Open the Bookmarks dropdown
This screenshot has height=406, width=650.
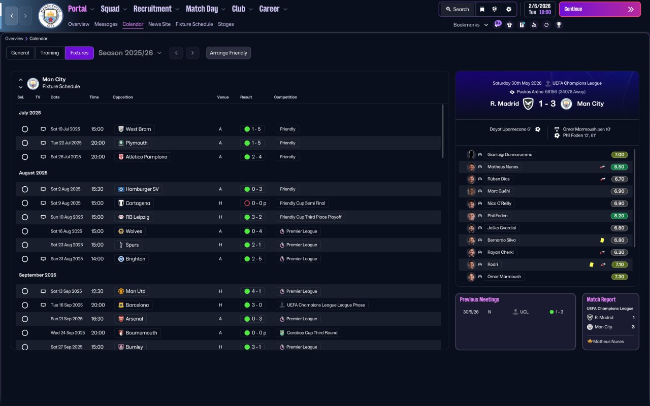pyautogui.click(x=471, y=25)
